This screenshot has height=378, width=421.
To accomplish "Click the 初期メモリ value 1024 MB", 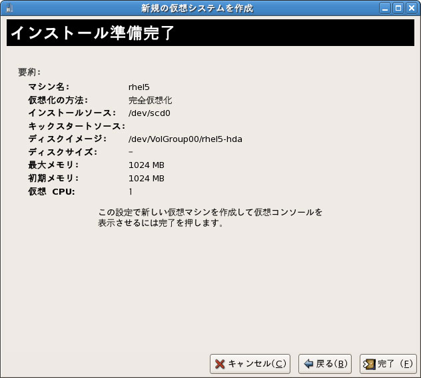I will [x=146, y=178].
